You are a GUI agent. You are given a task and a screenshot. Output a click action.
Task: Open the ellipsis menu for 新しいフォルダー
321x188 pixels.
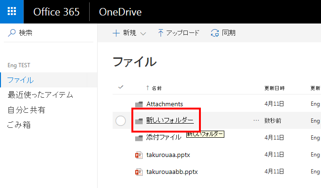[256, 120]
